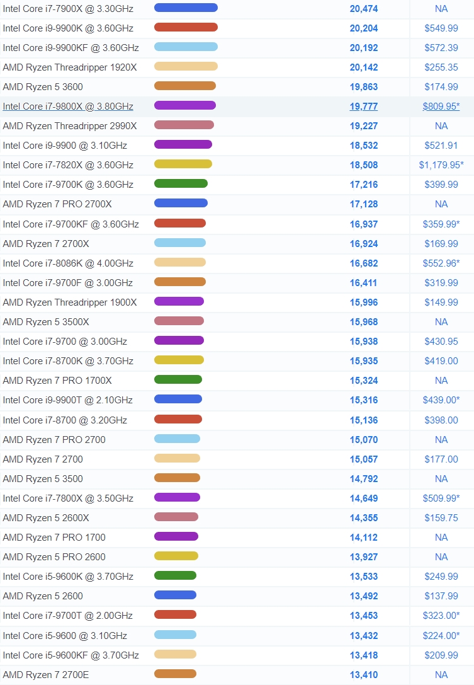Select Intel Core i7-7900X @ 3.30GHz entry
Viewport: 474px width, 685px height.
[68, 9]
